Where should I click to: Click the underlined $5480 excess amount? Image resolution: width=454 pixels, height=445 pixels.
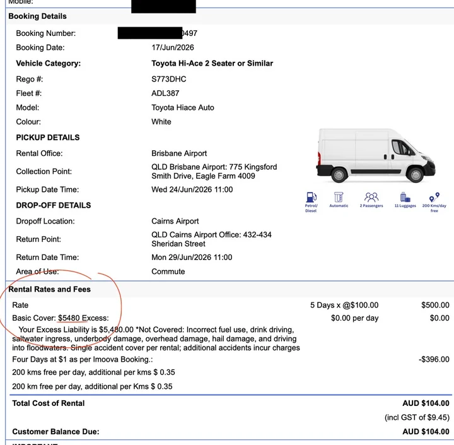tap(69, 318)
